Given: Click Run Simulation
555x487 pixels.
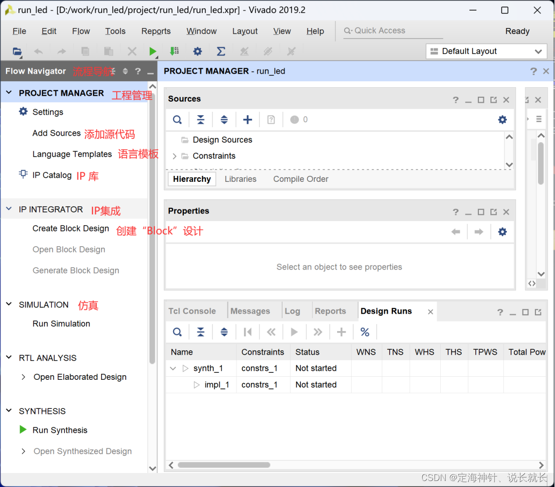Looking at the screenshot, I should coord(61,324).
